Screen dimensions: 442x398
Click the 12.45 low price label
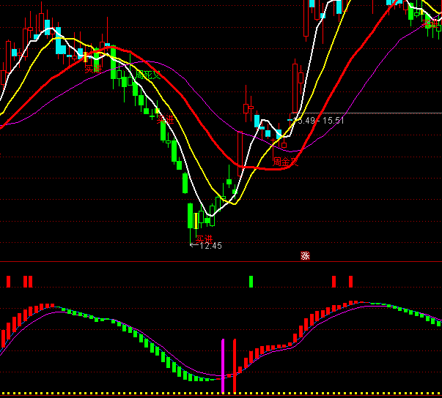pyautogui.click(x=210, y=246)
